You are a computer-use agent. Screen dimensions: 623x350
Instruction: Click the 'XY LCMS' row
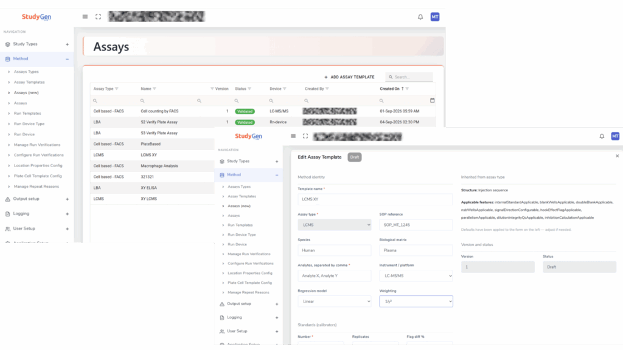coord(152,199)
